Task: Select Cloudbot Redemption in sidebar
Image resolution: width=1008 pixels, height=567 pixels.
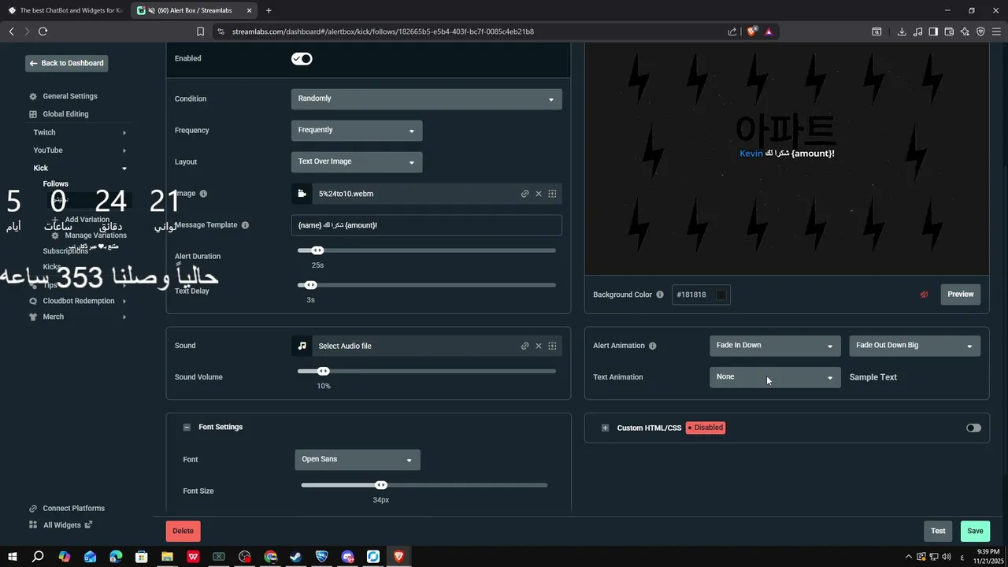Action: [78, 301]
